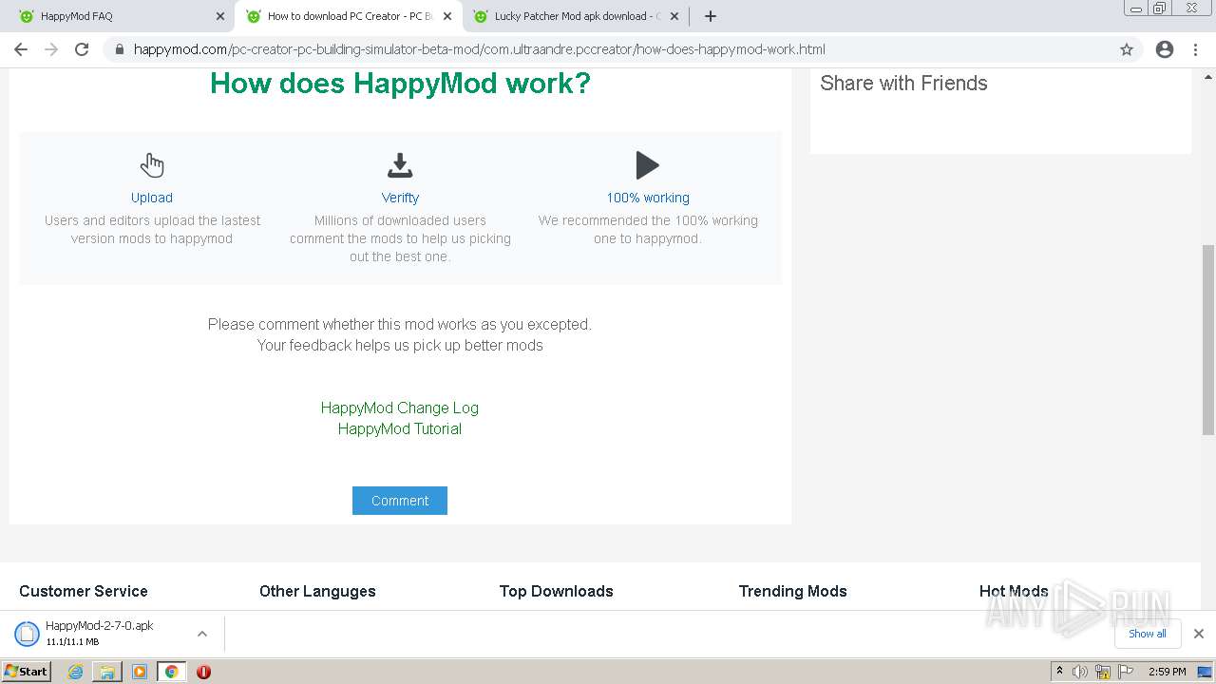Viewport: 1216px width, 684px height.
Task: Close the HappyMod FAQ tab
Action: click(x=220, y=16)
